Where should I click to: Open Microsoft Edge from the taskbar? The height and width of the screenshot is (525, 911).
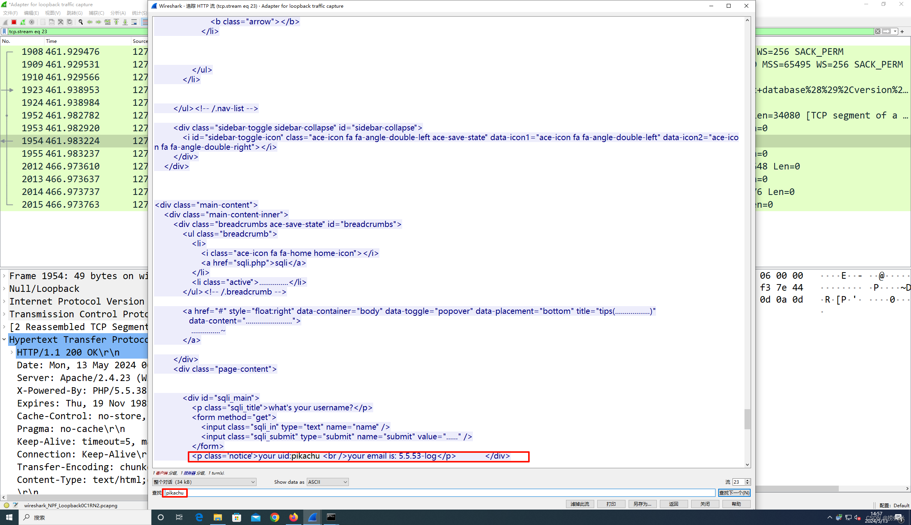click(199, 517)
